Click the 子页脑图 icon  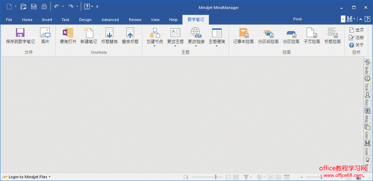tap(312, 33)
